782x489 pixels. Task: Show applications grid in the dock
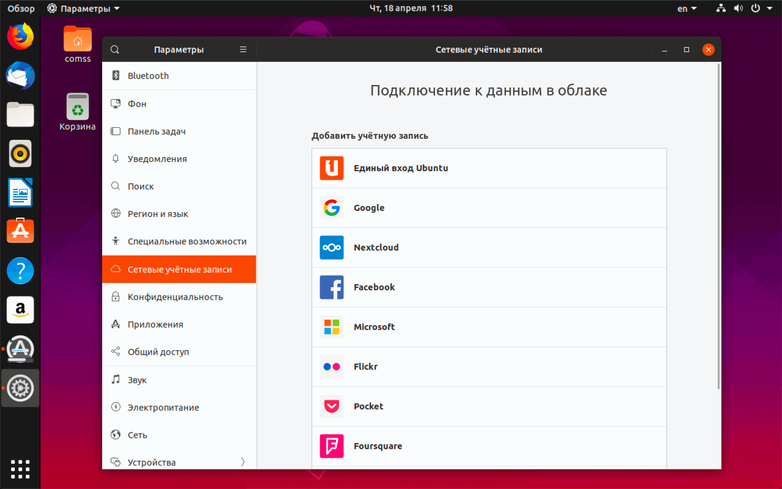click(x=20, y=469)
